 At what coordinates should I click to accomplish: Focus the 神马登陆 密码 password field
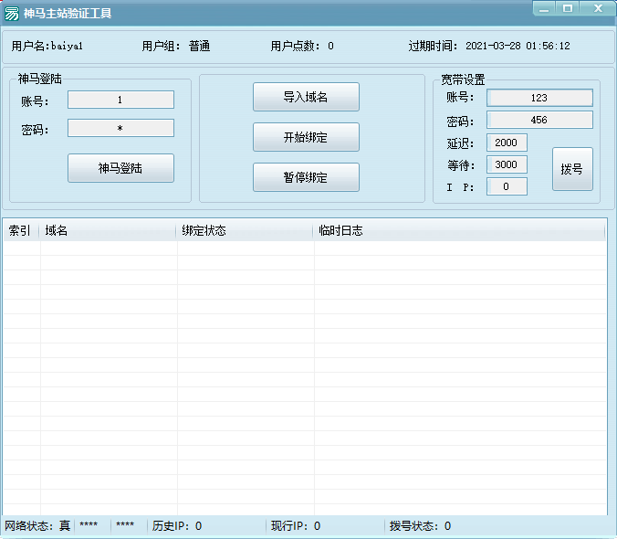(120, 128)
